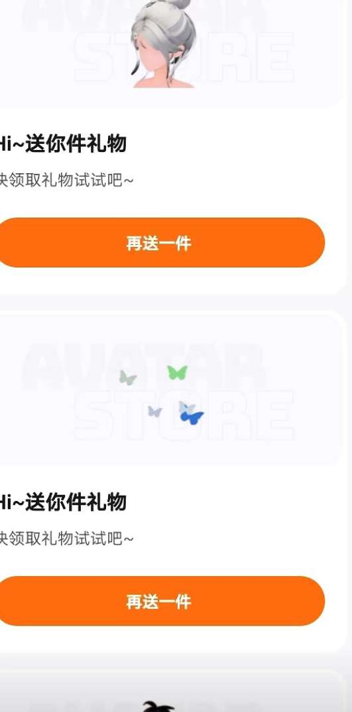Open the Hi~送你件礼物 heading under the butterflies
The height and width of the screenshot is (712, 352).
(62, 502)
